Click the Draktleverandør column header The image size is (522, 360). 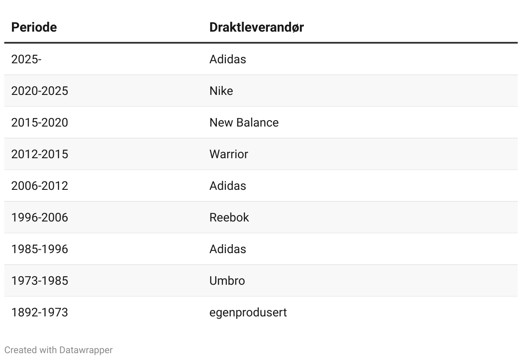(256, 27)
